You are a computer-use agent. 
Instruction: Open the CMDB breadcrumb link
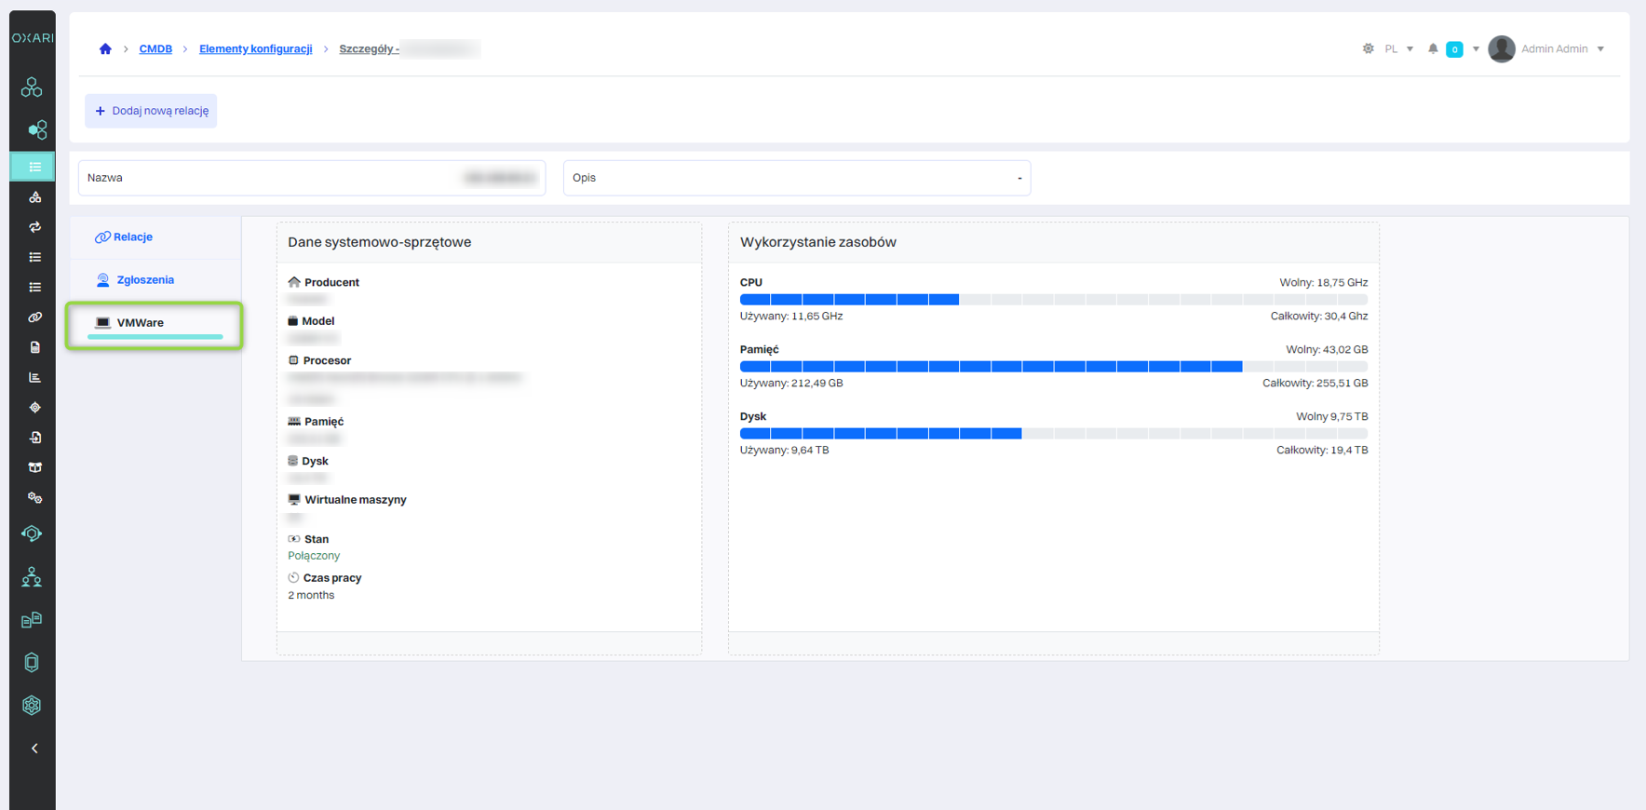coord(155,49)
